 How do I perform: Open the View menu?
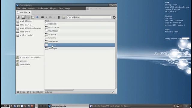click(24, 8)
